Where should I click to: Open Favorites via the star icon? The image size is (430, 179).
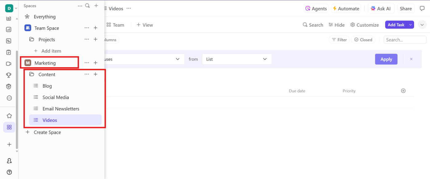9,115
